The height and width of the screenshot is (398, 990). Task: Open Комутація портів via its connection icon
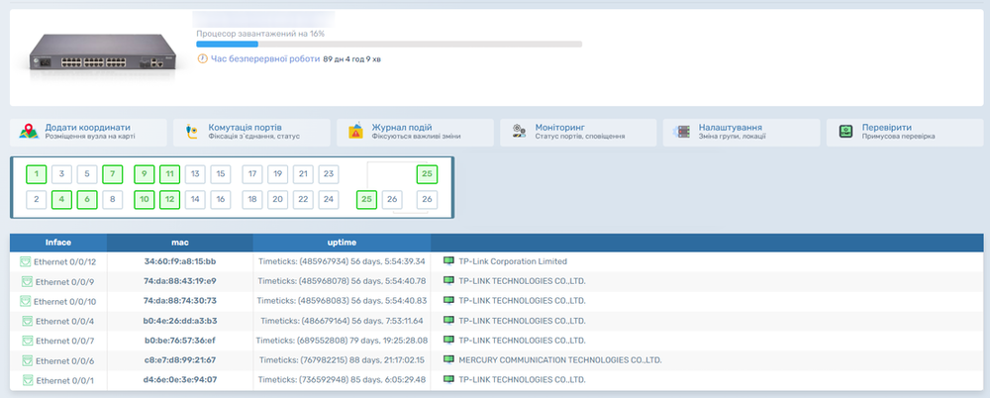coord(192,133)
